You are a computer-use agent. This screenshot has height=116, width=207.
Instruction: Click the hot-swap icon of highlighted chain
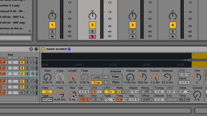coord(33,74)
